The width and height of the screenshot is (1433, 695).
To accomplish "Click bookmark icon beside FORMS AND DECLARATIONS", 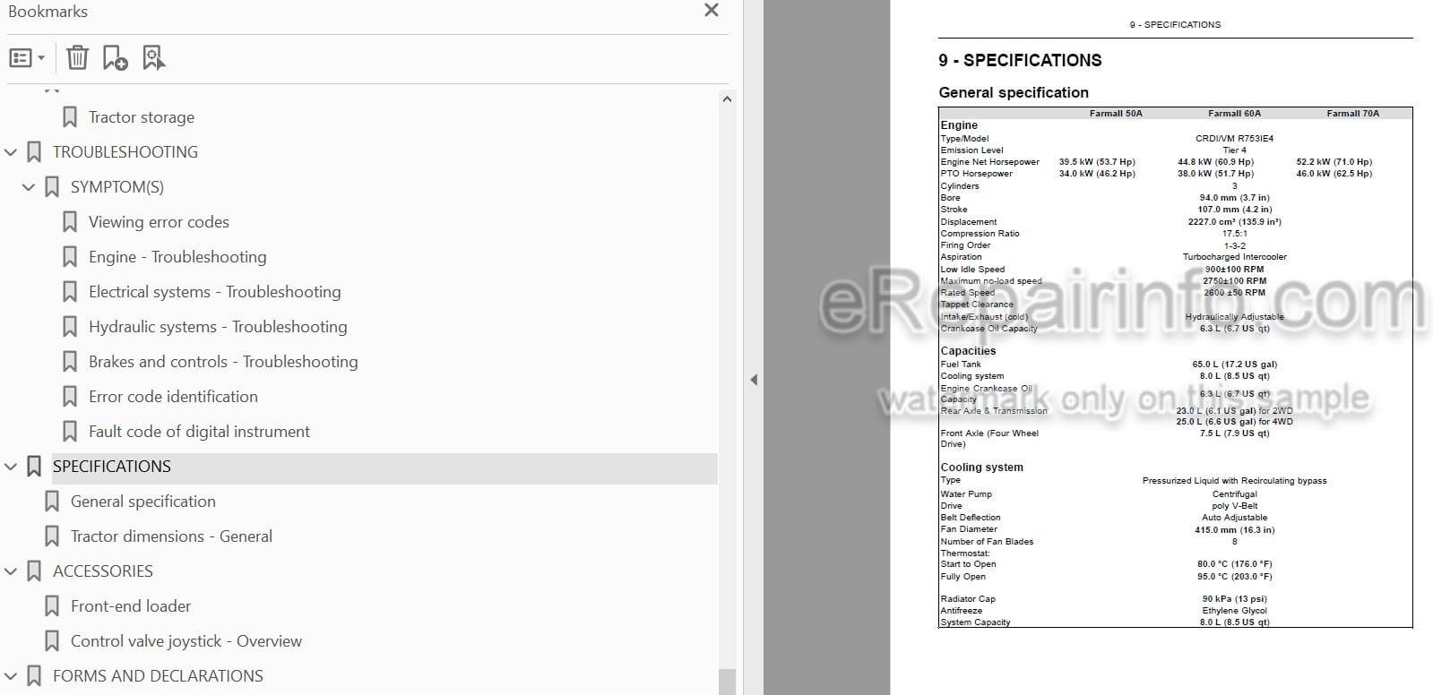I will point(34,676).
